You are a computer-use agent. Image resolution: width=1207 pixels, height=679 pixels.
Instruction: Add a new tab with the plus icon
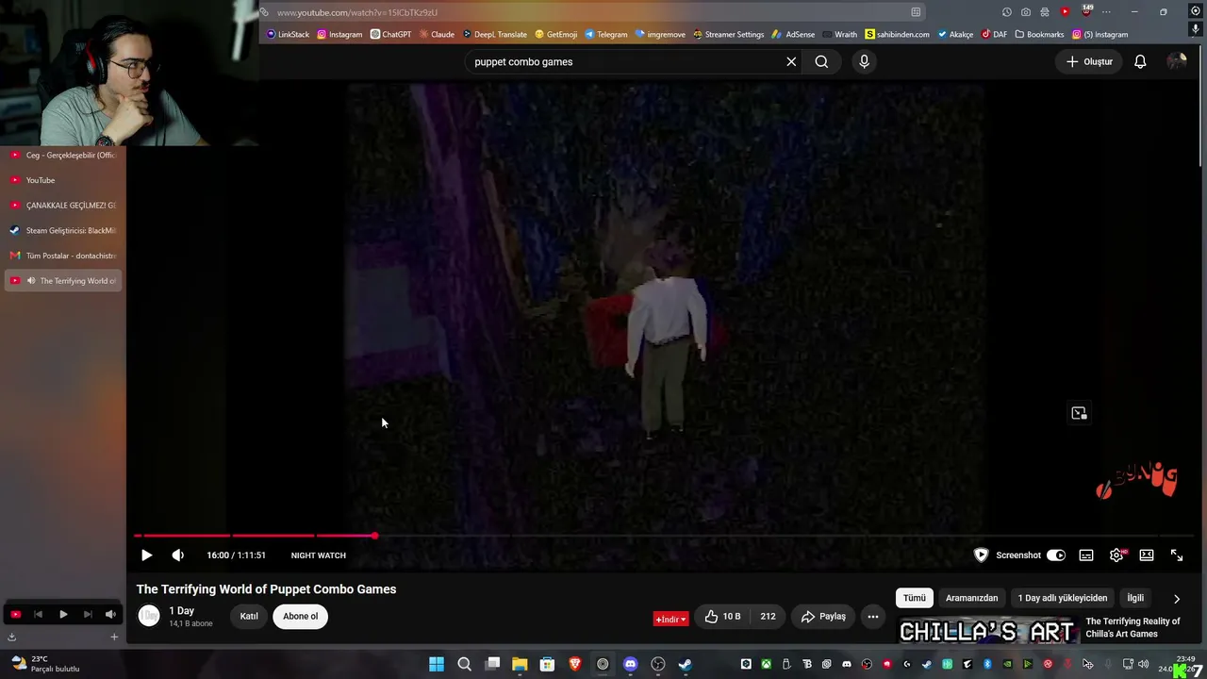[114, 637]
